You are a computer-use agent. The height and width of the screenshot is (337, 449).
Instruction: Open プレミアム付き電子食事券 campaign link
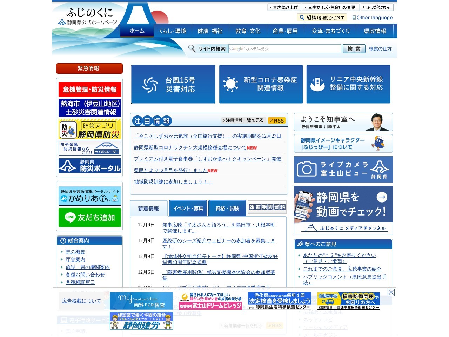(207, 159)
